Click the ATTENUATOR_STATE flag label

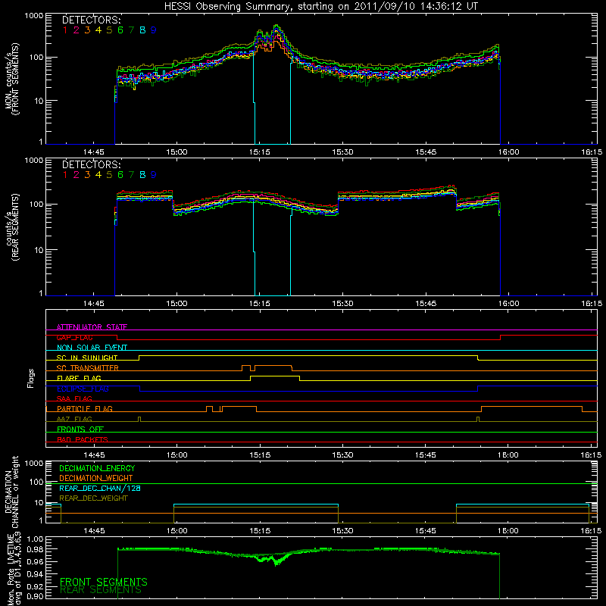click(92, 327)
